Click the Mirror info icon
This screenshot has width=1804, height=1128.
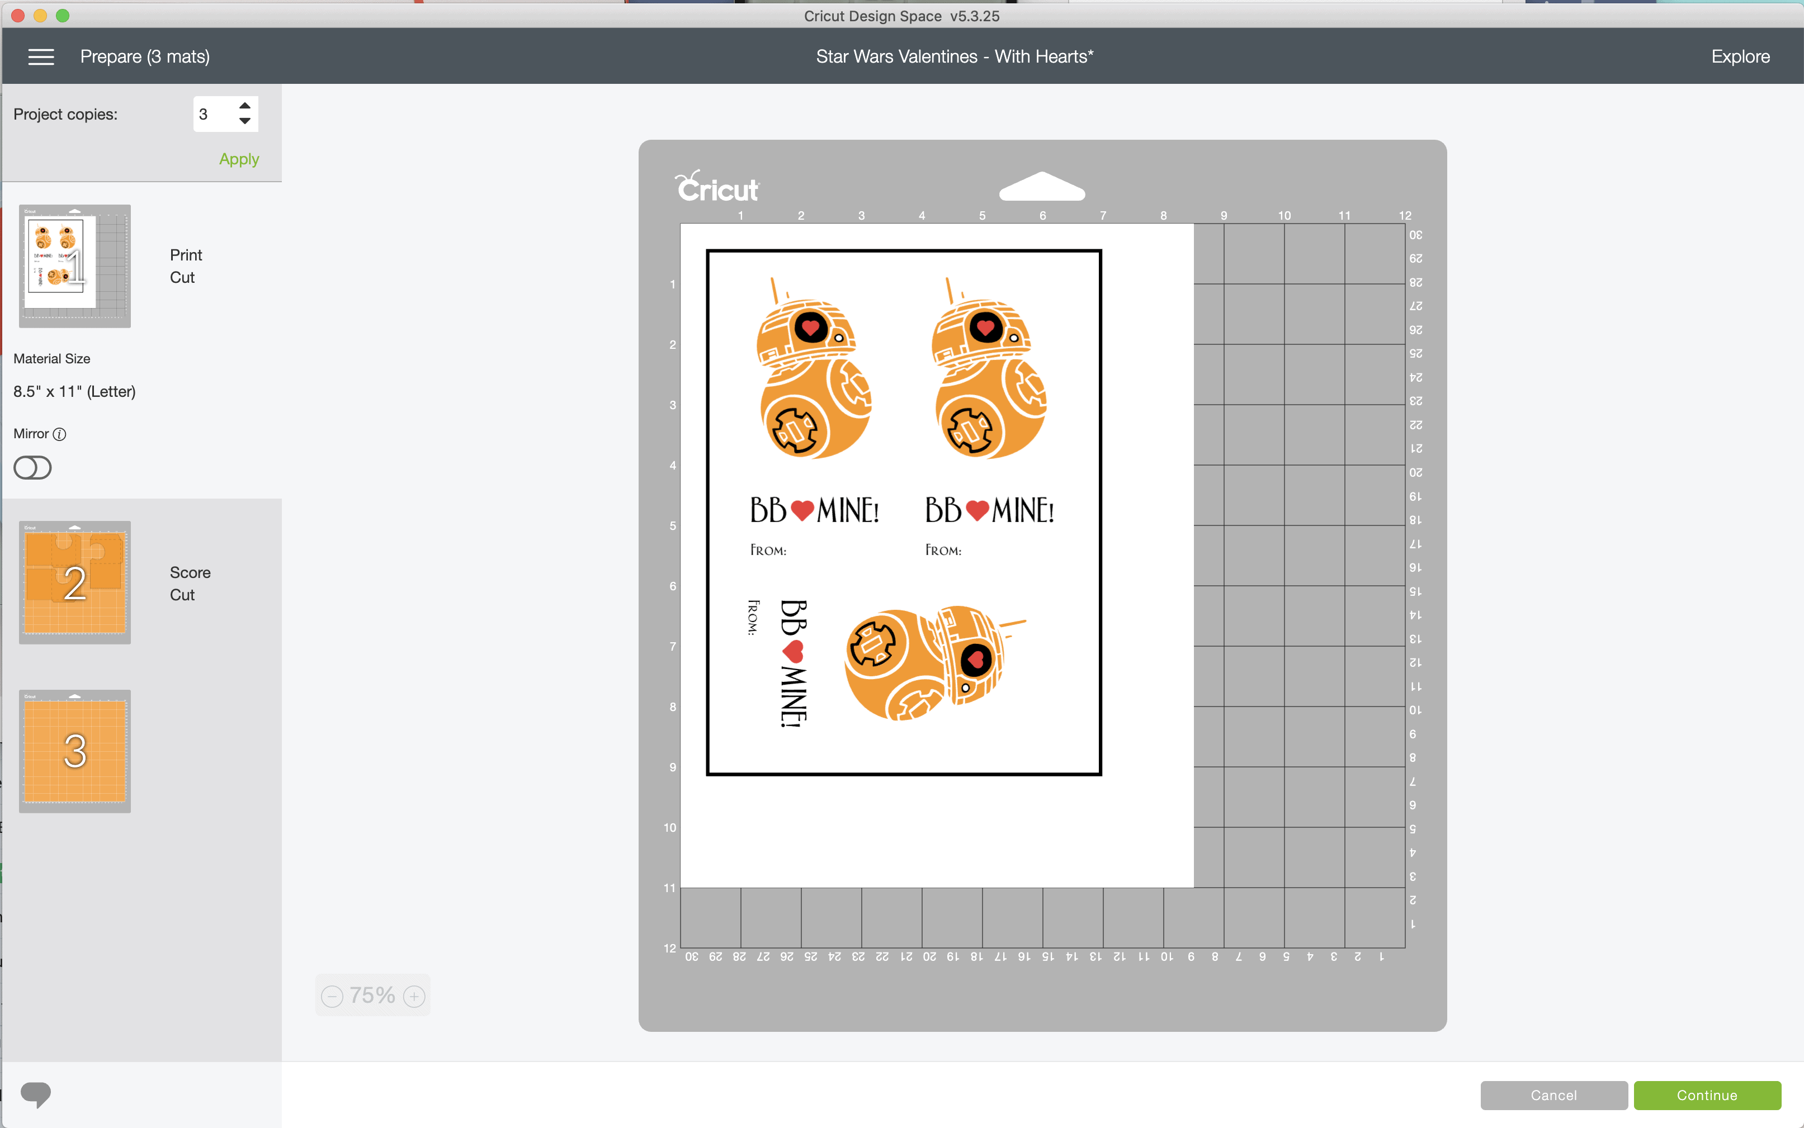pos(60,434)
